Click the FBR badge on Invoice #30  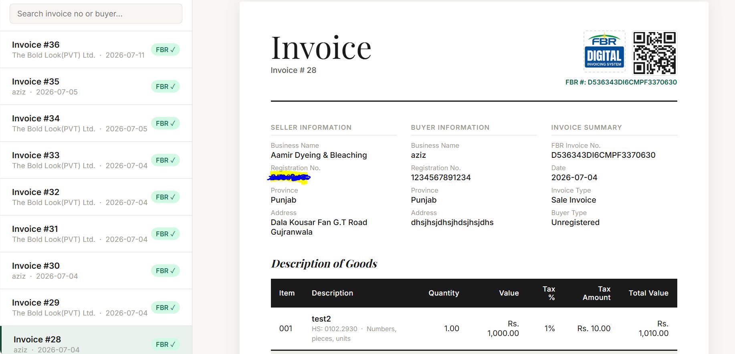pos(165,271)
